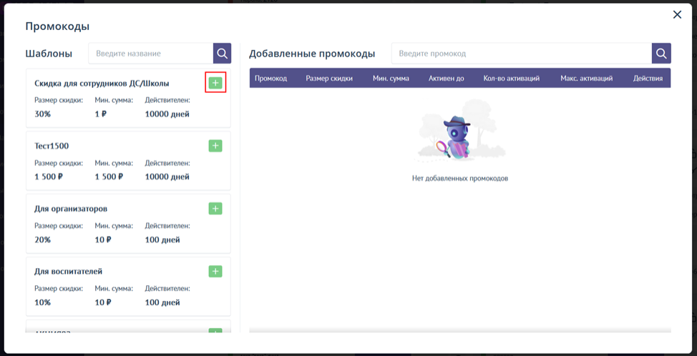
Task: Click the Действия column header
Action: pos(648,78)
